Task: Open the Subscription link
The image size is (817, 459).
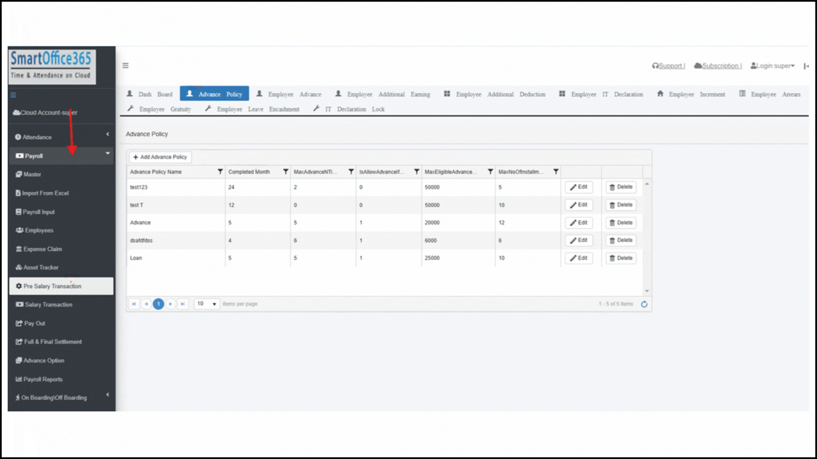Action: pyautogui.click(x=718, y=66)
